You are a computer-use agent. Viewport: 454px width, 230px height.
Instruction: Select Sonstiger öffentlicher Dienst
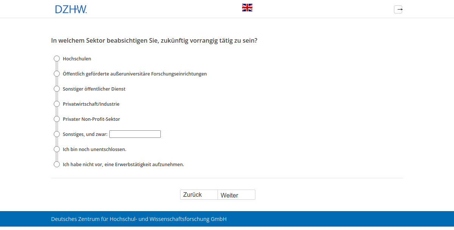click(x=57, y=89)
